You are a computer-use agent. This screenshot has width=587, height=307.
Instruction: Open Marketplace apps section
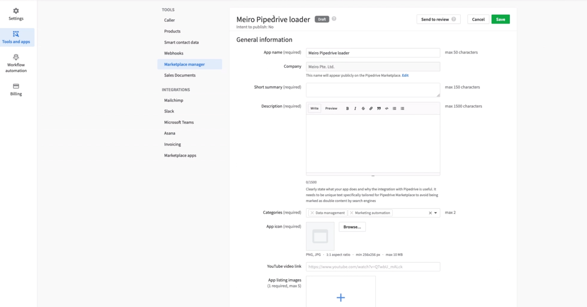point(180,155)
